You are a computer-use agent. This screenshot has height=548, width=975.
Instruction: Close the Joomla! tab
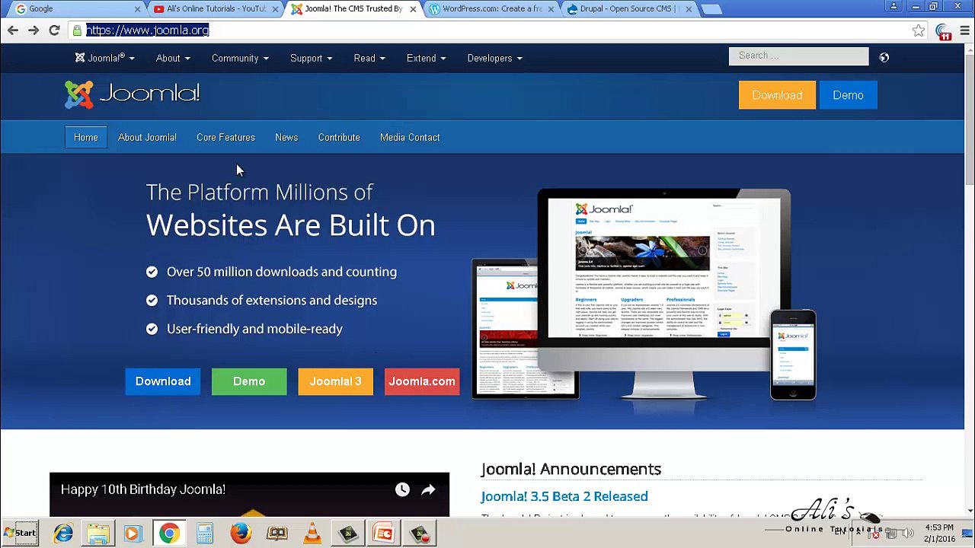[x=414, y=9]
